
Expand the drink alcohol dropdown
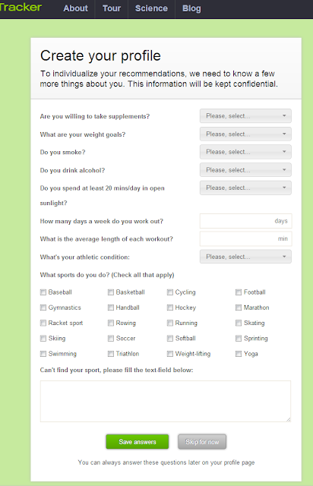coord(245,170)
